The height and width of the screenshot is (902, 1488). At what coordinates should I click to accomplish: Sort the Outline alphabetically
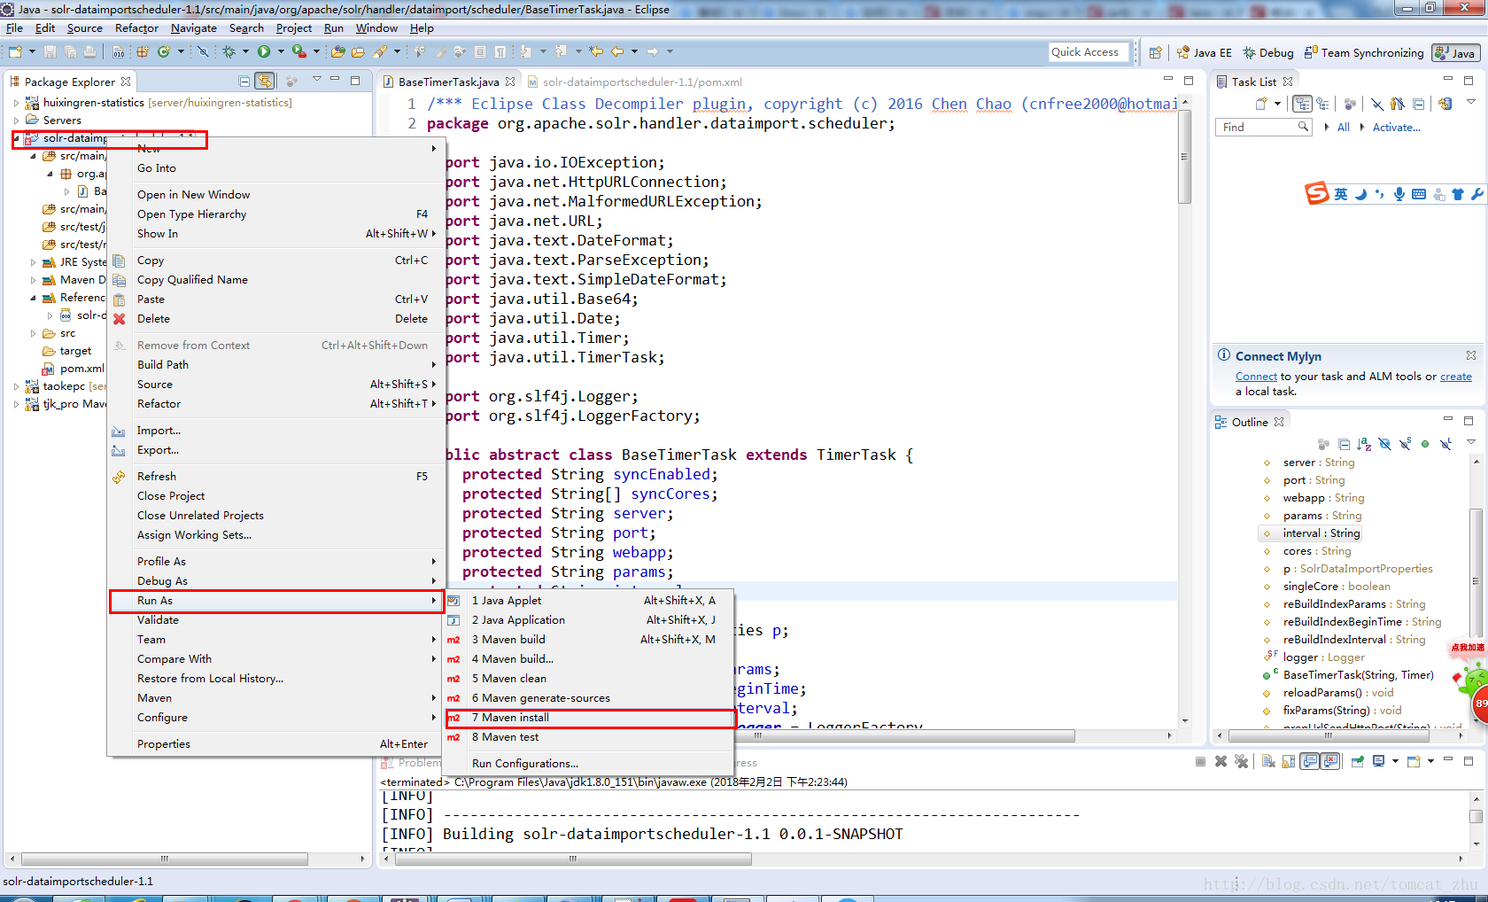[x=1364, y=444]
